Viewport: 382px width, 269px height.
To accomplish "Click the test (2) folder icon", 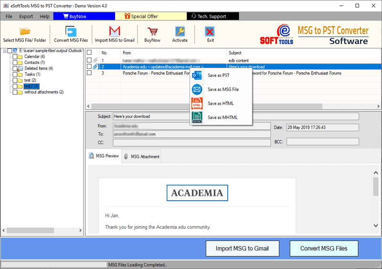I will 20,80.
